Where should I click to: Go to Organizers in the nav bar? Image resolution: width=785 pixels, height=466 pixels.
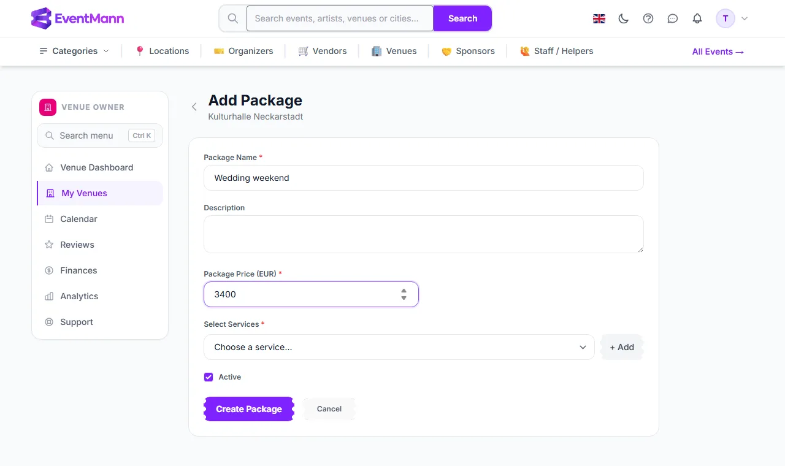[x=243, y=51]
